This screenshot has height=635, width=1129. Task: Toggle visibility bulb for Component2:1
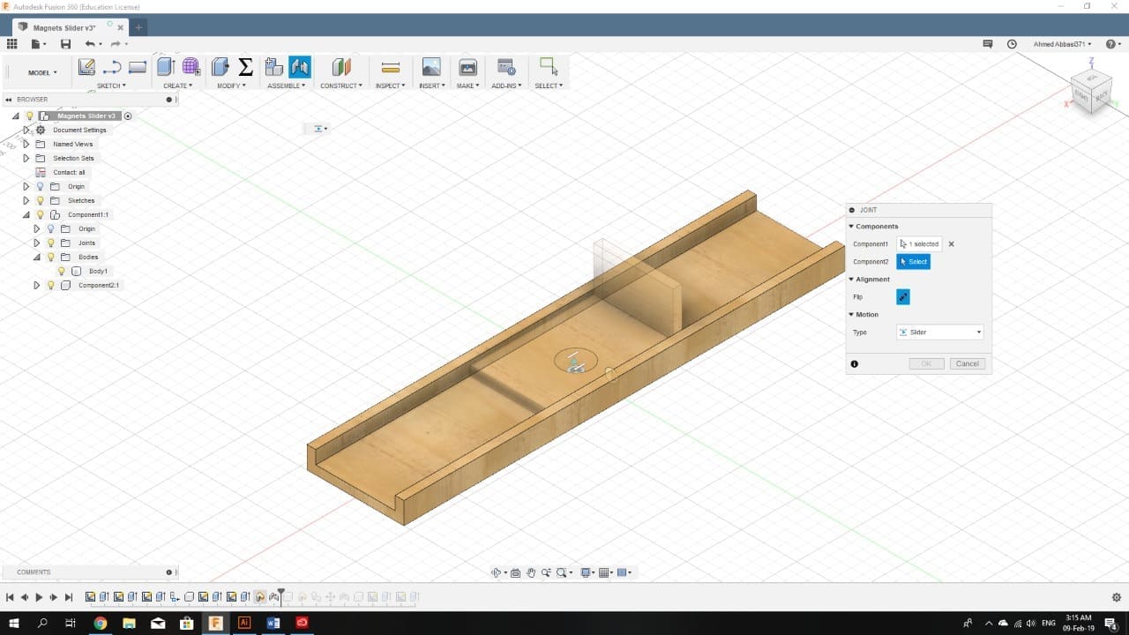click(x=50, y=286)
